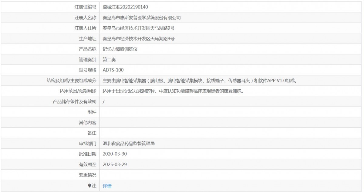Click the bullet icon beside 注 label
This screenshot has height=192, width=364.
(x=89, y=186)
